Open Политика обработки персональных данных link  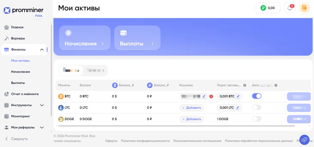(x=259, y=141)
